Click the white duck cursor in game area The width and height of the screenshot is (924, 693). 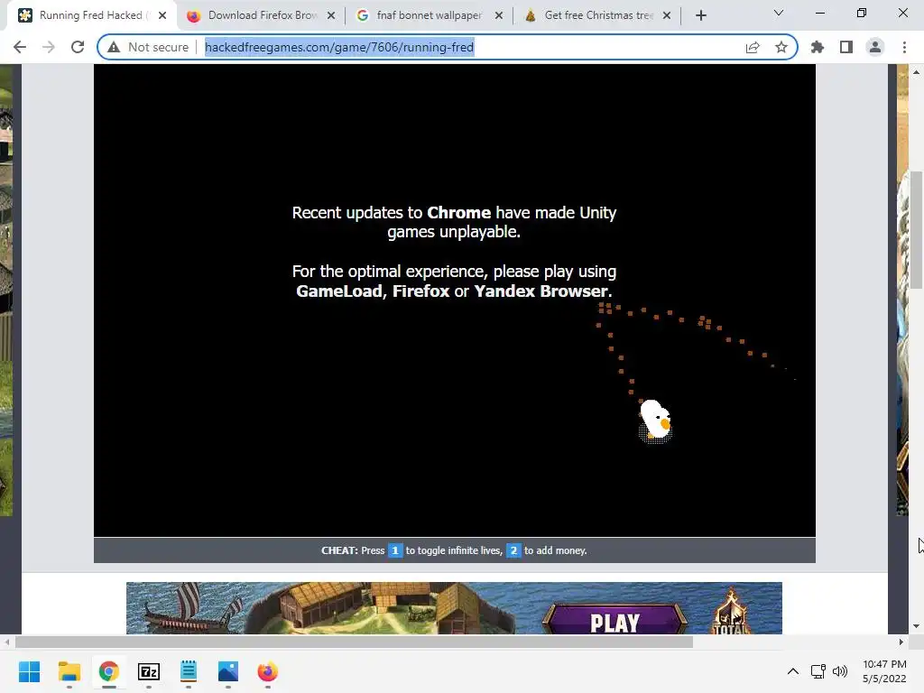[655, 420]
